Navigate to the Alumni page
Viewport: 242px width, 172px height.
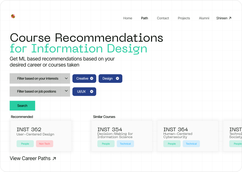pos(204,18)
